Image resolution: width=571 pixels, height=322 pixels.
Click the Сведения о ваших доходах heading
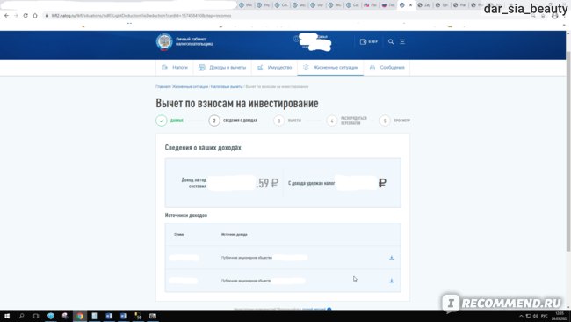(203, 147)
